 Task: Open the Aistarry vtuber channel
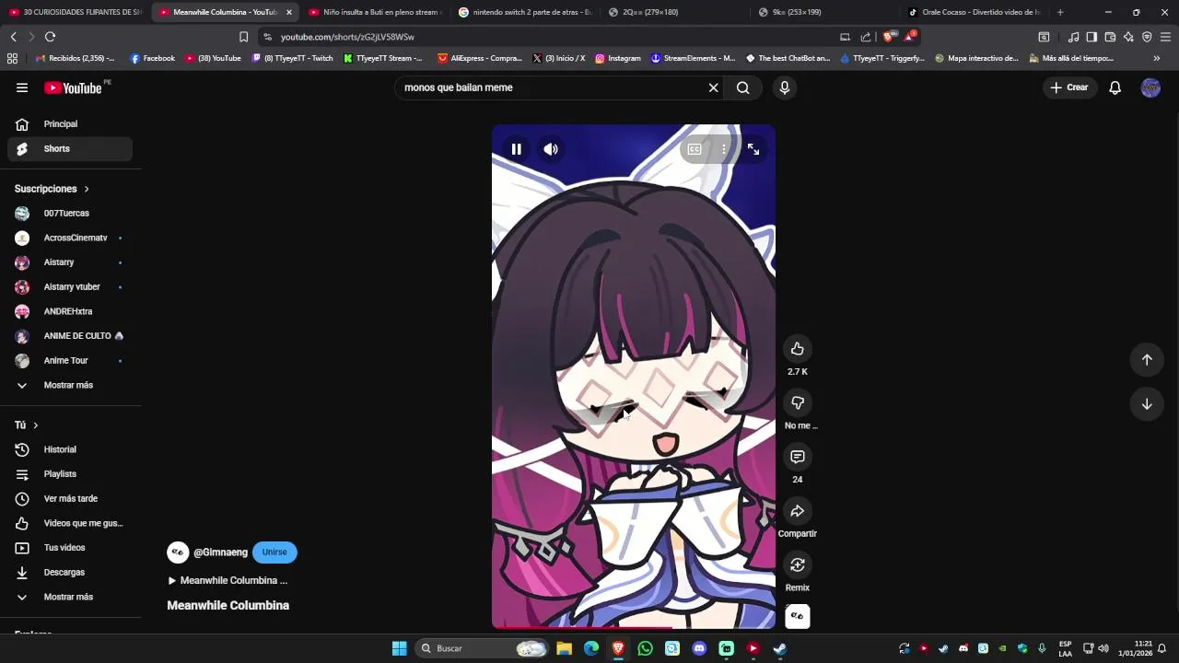[70, 287]
